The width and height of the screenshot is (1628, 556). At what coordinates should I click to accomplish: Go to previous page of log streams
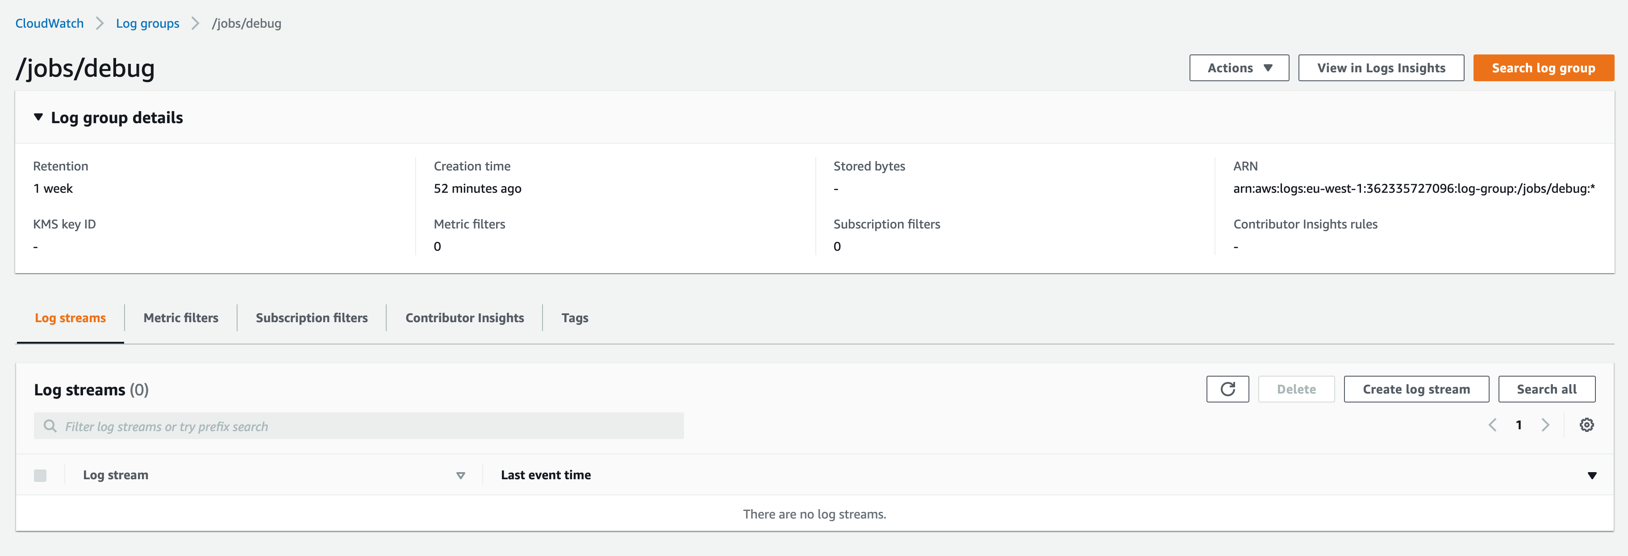click(x=1493, y=425)
